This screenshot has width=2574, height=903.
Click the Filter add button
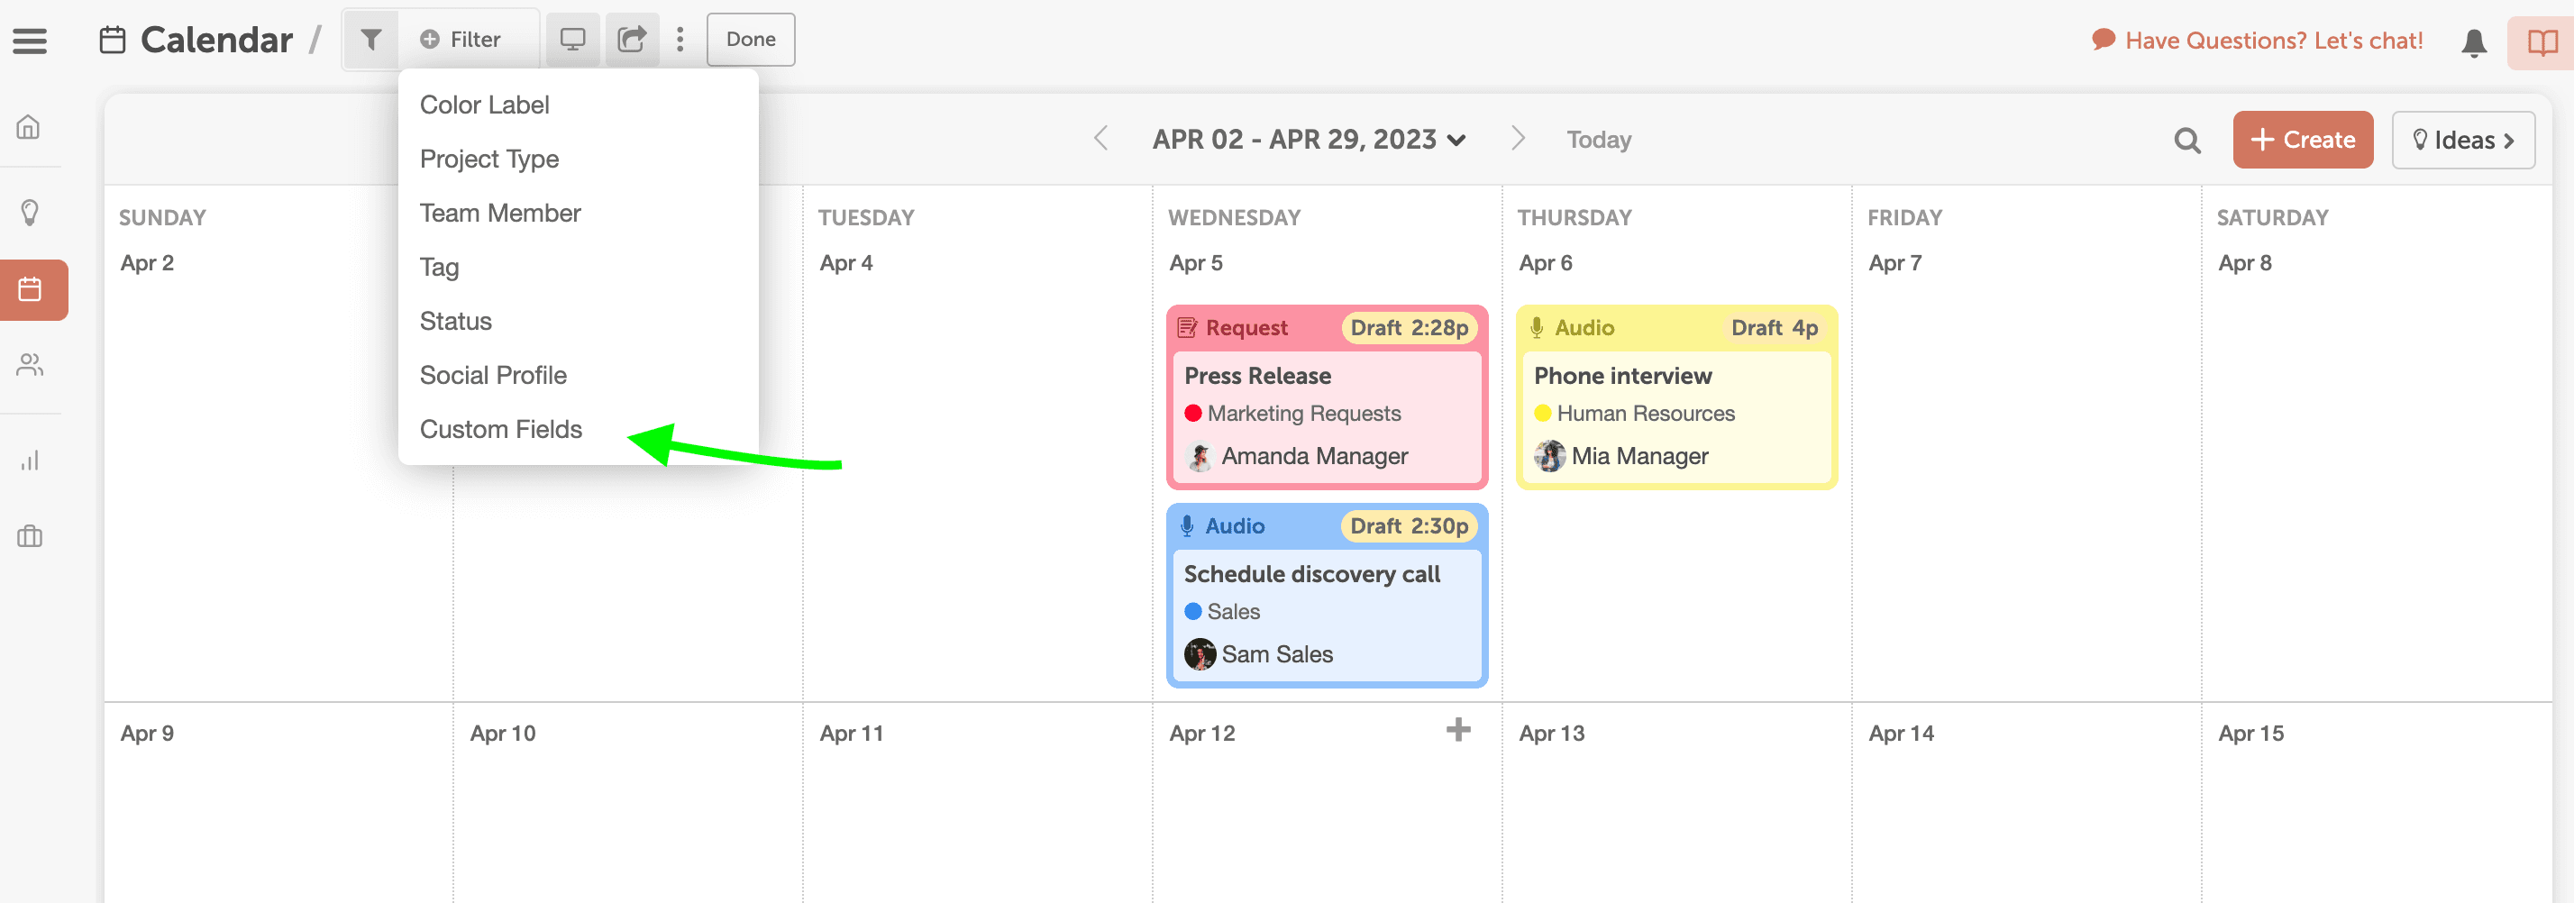pyautogui.click(x=461, y=39)
